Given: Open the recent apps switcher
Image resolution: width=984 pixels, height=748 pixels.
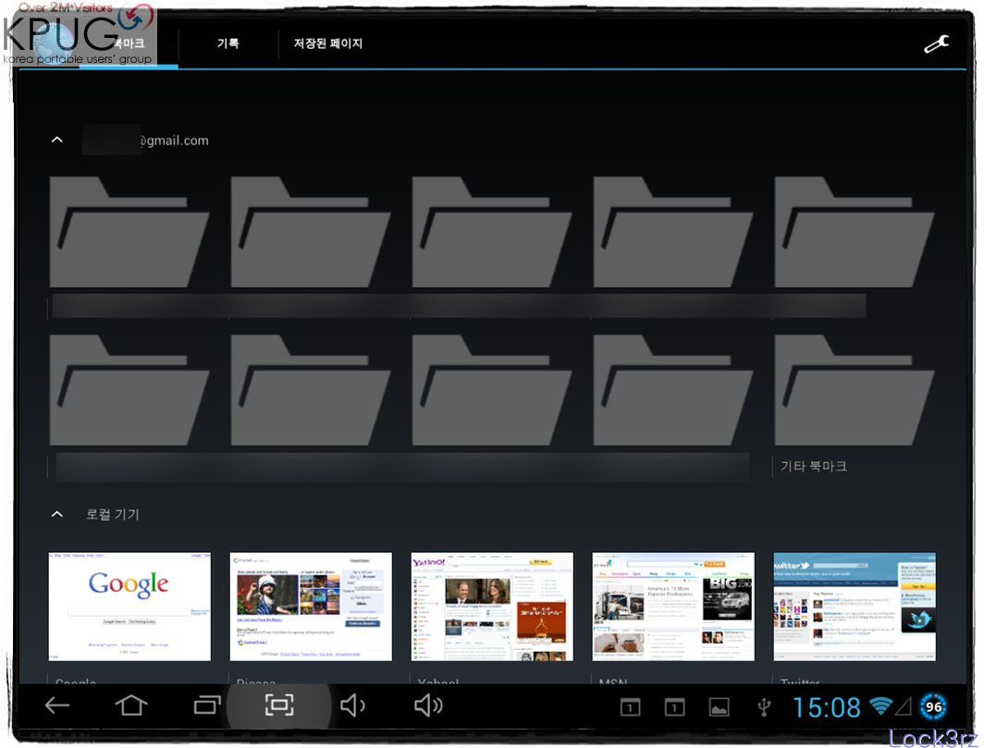Looking at the screenshot, I should [x=208, y=705].
